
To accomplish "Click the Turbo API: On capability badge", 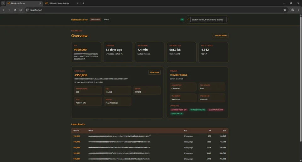I will pyautogui.click(x=176, y=114).
